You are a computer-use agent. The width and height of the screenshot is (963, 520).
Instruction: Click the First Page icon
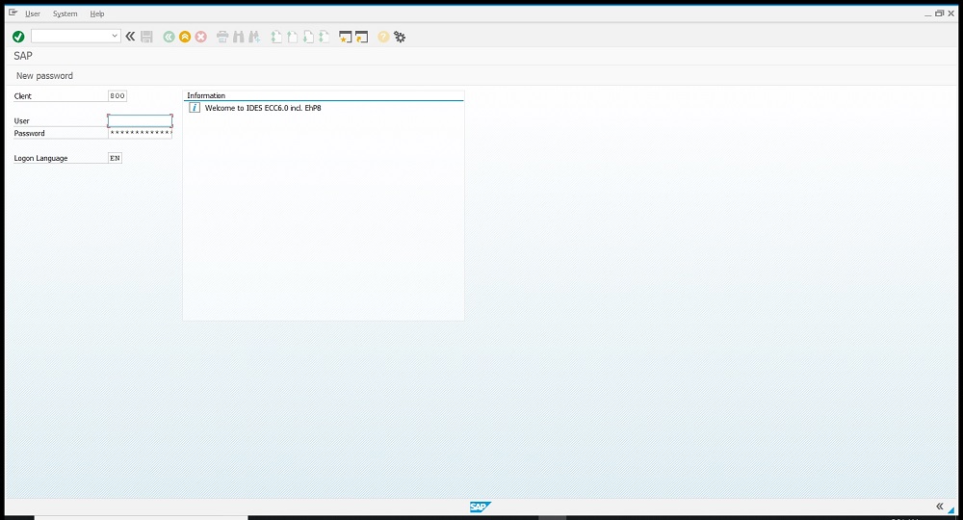tap(276, 37)
